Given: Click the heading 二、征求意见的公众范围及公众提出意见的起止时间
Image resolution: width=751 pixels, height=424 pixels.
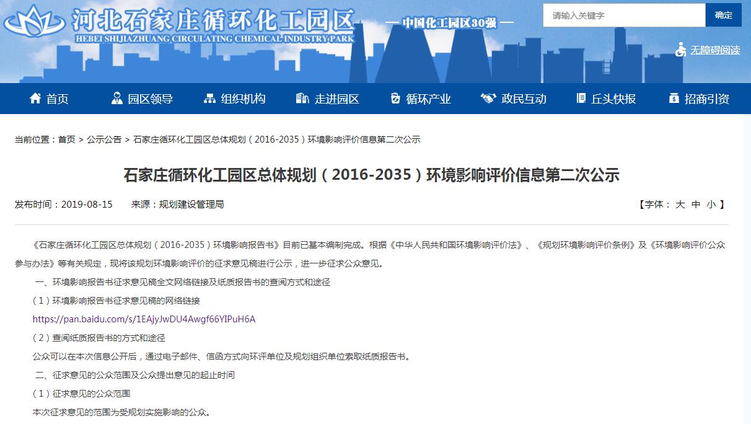Looking at the screenshot, I should pos(135,375).
